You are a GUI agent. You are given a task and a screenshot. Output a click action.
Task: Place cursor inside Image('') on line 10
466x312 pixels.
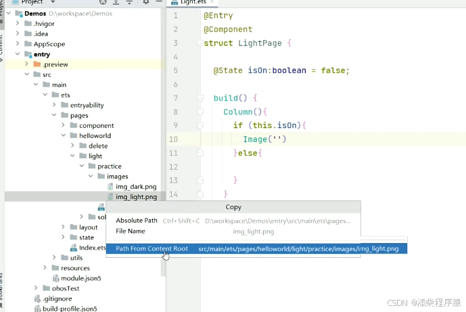[x=277, y=139]
